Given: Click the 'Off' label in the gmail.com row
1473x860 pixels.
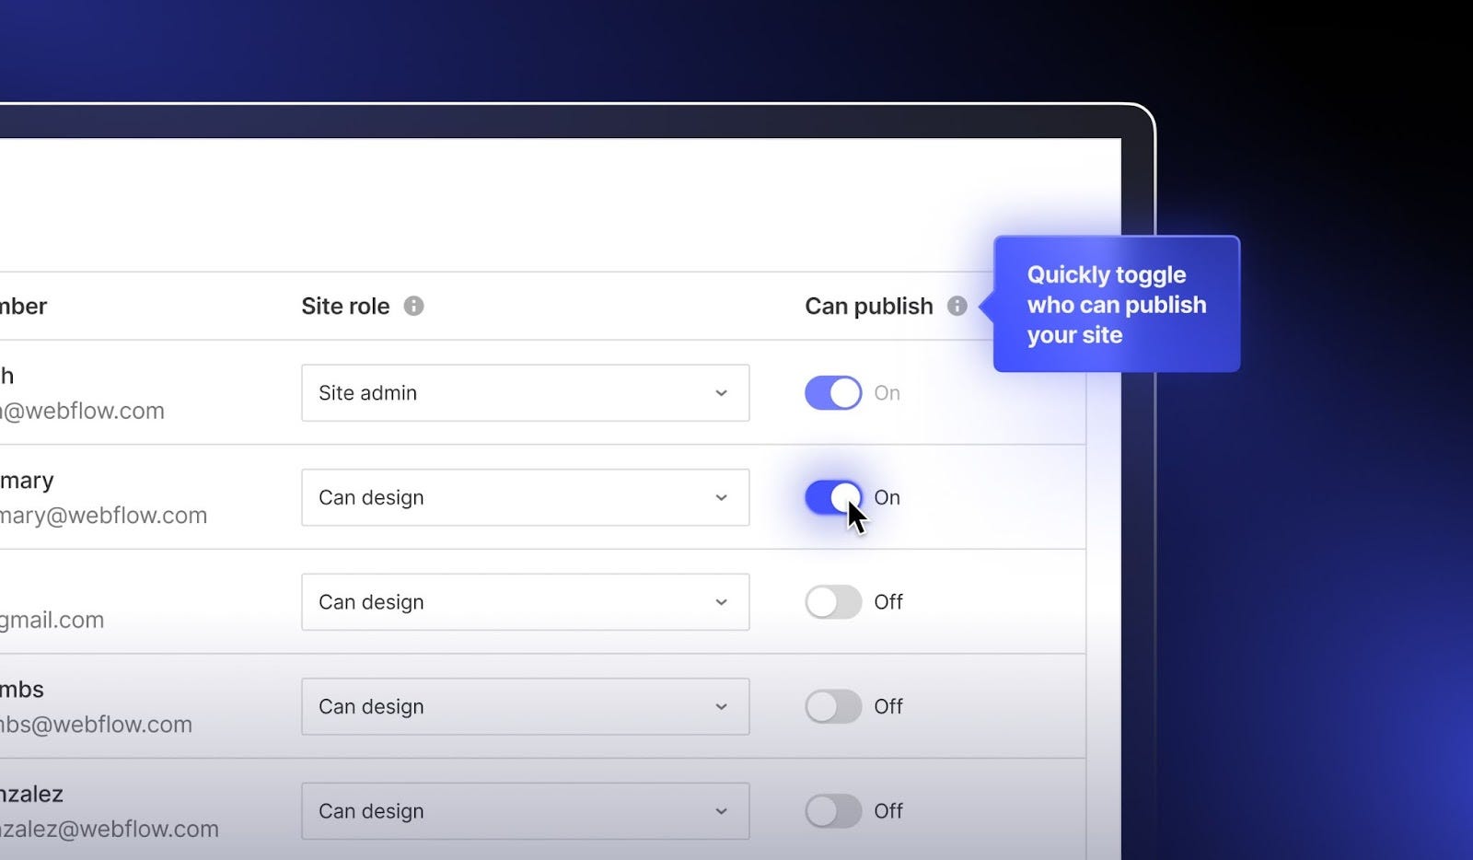Looking at the screenshot, I should [888, 602].
